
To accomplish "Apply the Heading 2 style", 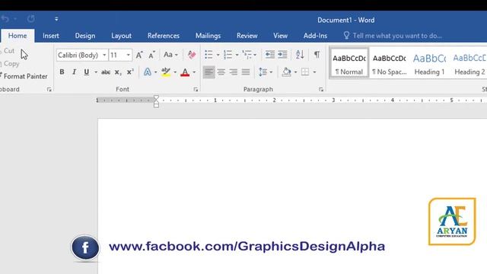I will (469, 63).
